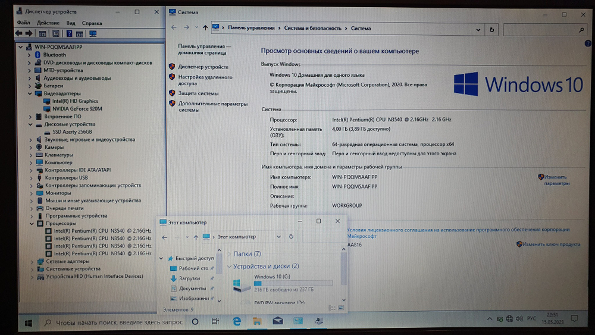Open the Windows Start menu
The image size is (595, 335).
coord(28,323)
